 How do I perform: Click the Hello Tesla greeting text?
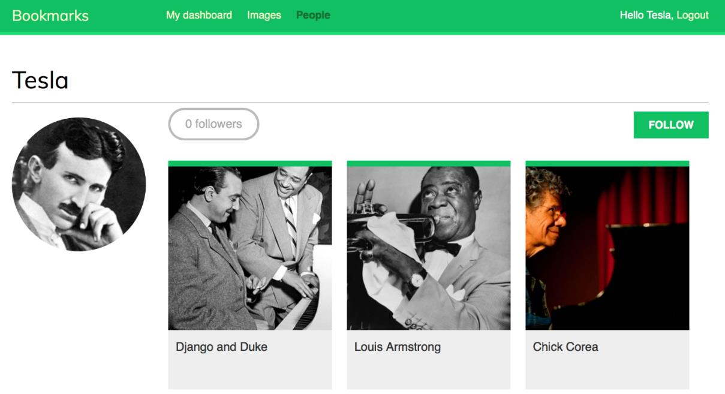tap(646, 16)
